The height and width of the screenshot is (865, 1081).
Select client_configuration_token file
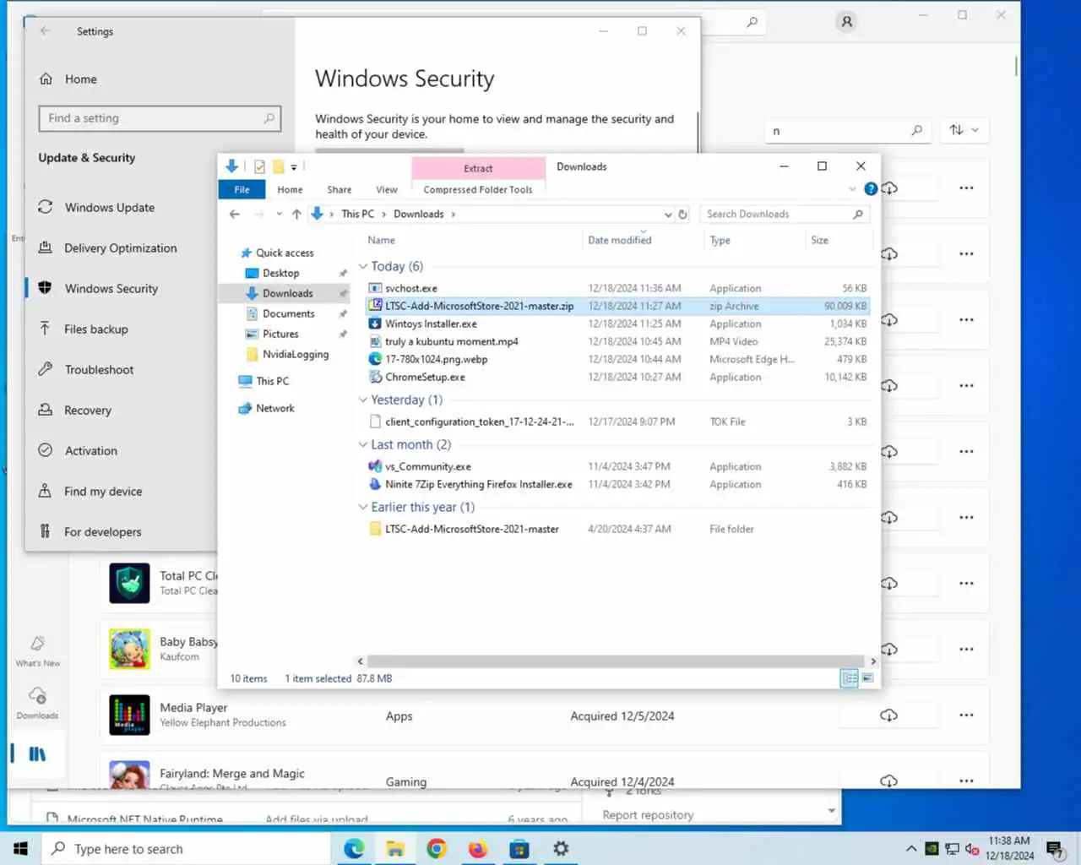tap(479, 422)
